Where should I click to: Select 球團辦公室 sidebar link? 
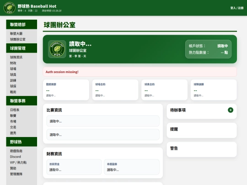[18, 39]
